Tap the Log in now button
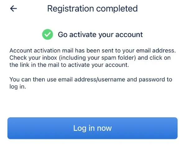This screenshot has width=185, height=145. 92,128
